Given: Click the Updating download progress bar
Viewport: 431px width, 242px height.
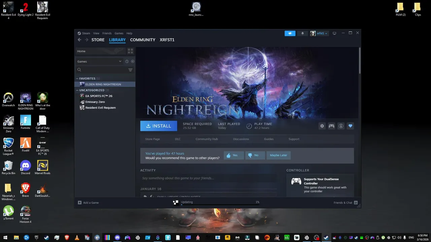Looking at the screenshot, I should [220, 204].
